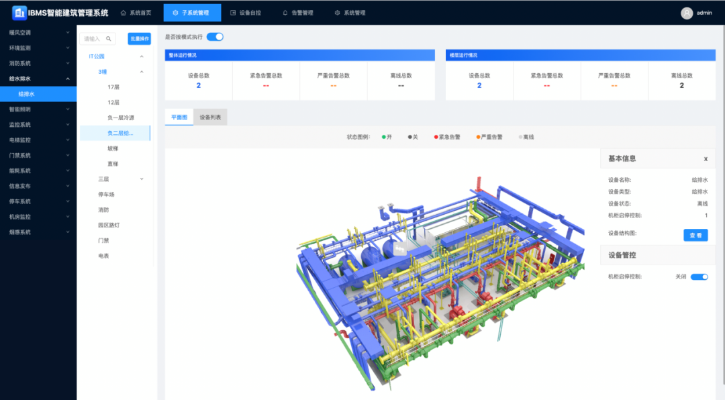Click the search magnifier icon in tree panel

click(x=109, y=39)
